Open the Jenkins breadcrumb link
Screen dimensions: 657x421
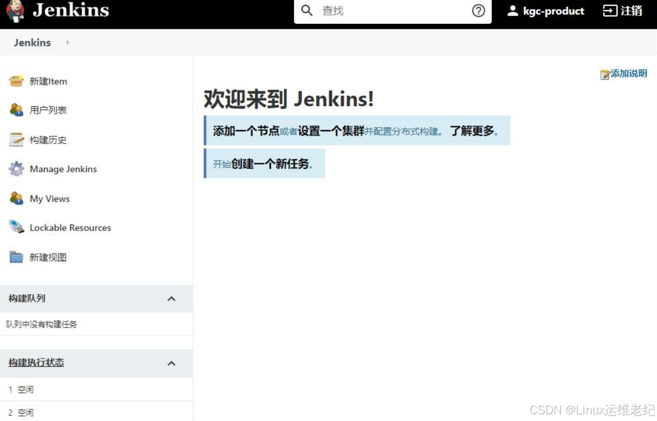(32, 43)
